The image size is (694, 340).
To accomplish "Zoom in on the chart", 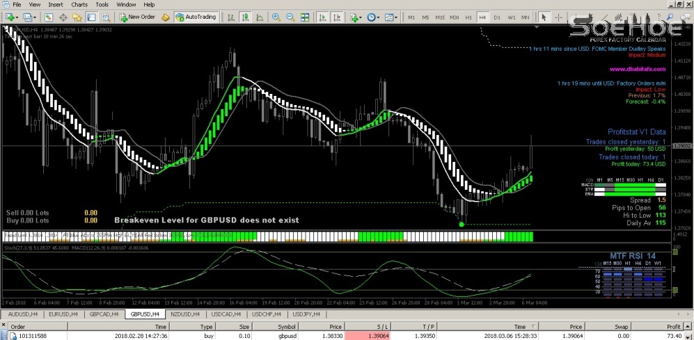I will [276, 17].
